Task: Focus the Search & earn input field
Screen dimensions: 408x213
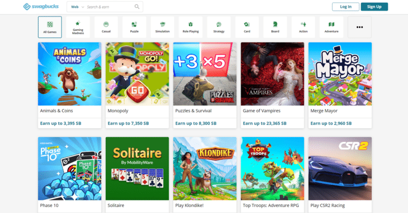Action: click(x=109, y=7)
